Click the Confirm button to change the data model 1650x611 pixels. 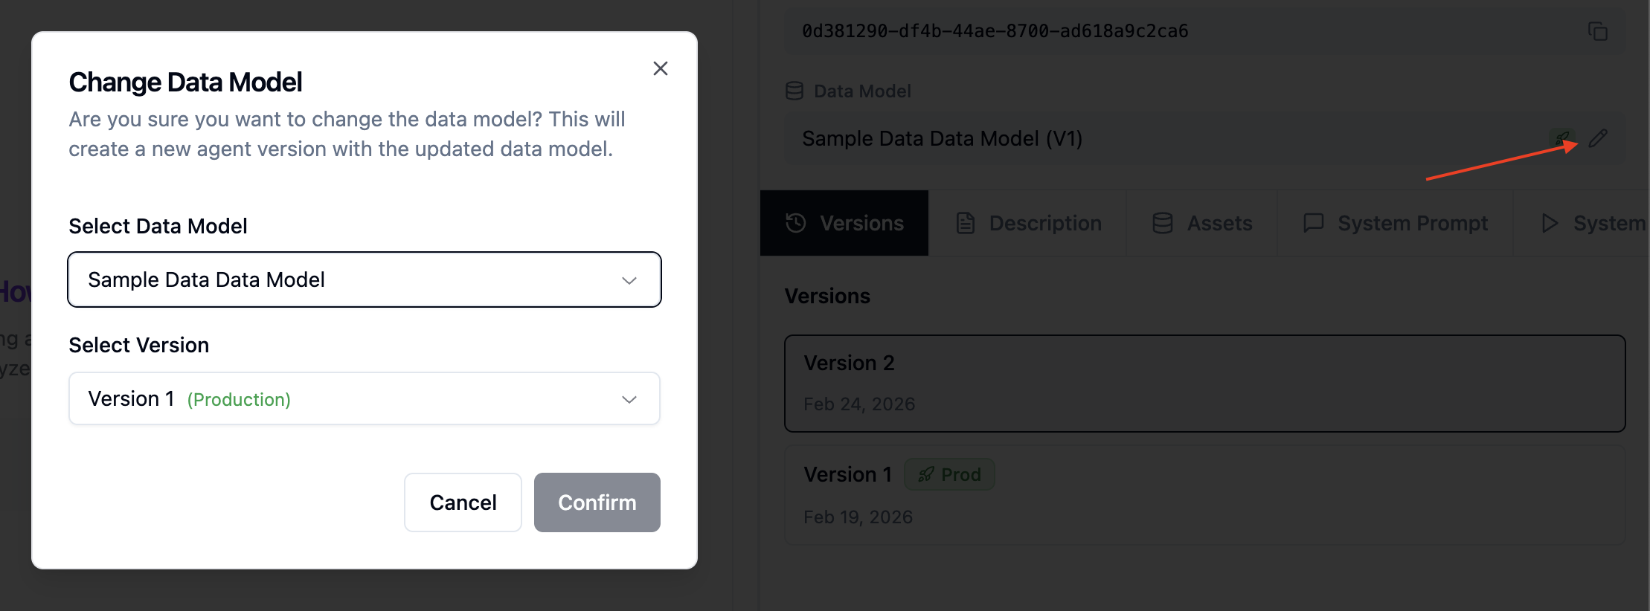(x=597, y=502)
